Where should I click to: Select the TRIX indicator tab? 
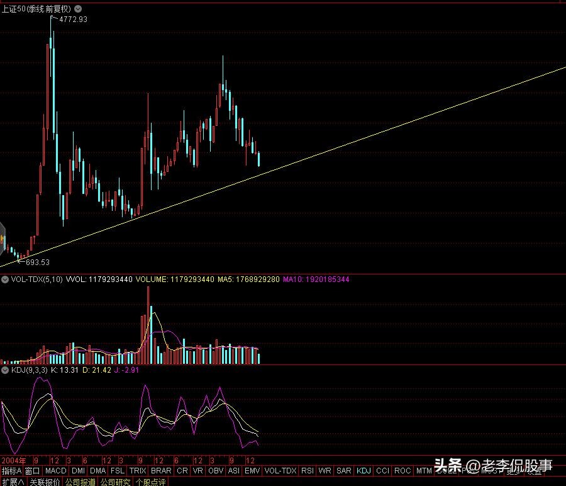point(138,471)
